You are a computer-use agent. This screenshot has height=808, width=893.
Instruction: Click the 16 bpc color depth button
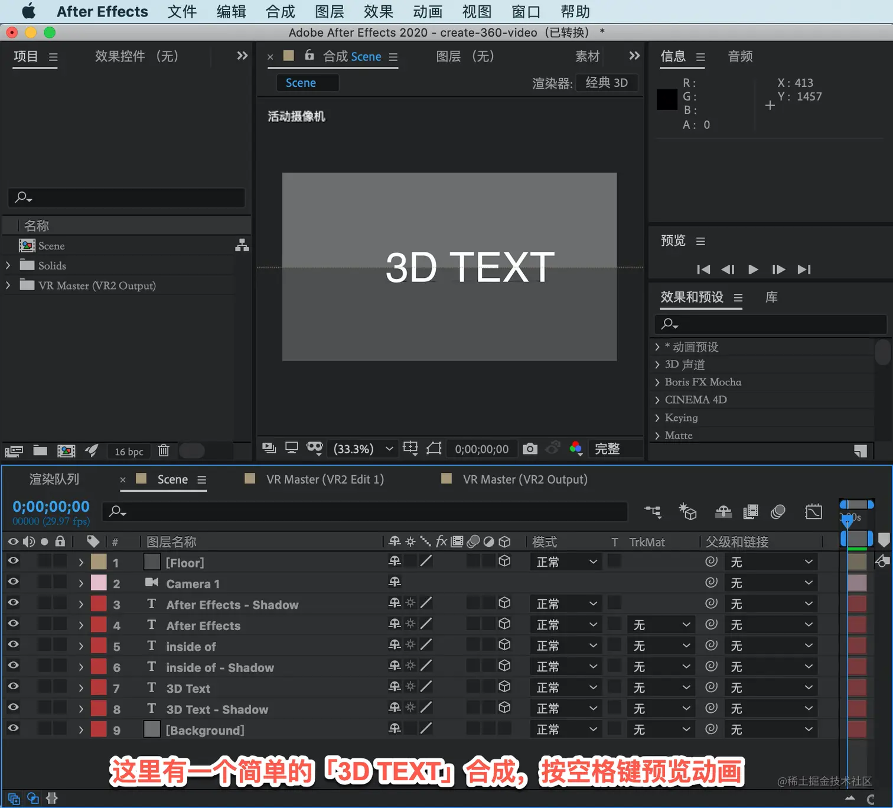pyautogui.click(x=129, y=452)
